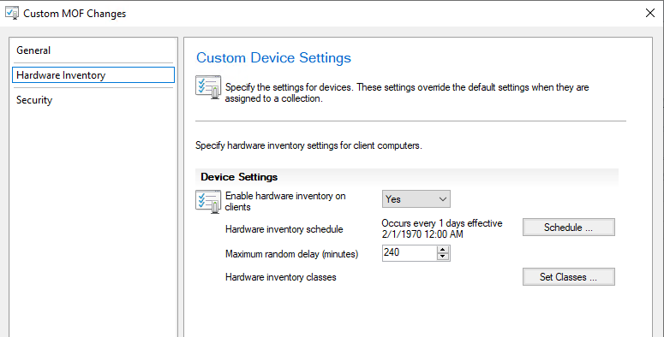This screenshot has width=664, height=337.
Task: Click the checklist icon beside Custom Device Settings description
Action: (208, 87)
